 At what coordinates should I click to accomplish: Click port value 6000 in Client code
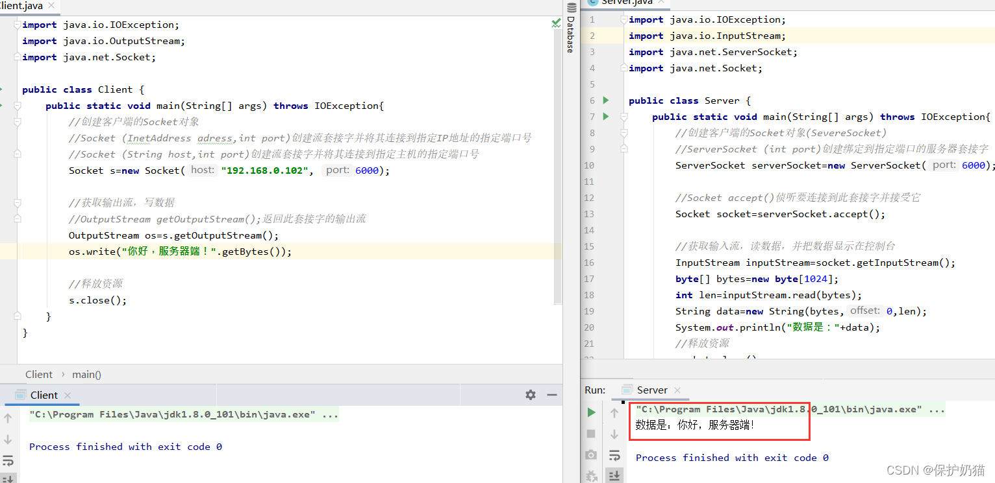[367, 171]
